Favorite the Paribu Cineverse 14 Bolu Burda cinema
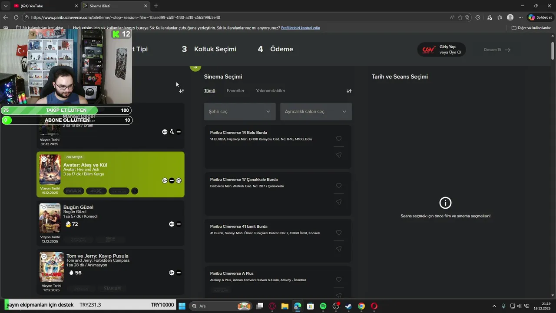 click(x=339, y=139)
